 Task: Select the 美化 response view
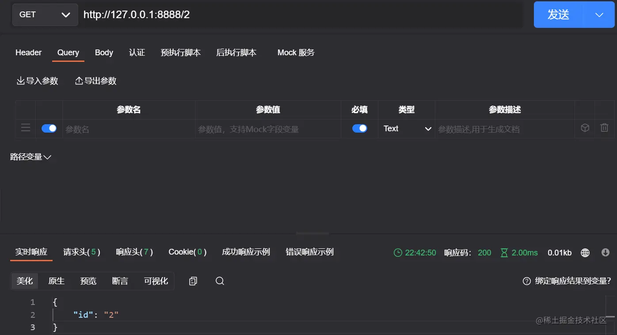tap(25, 281)
